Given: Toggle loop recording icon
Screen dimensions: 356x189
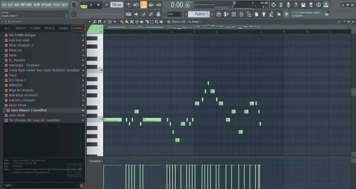Looking at the screenshot, I should 159,5.
